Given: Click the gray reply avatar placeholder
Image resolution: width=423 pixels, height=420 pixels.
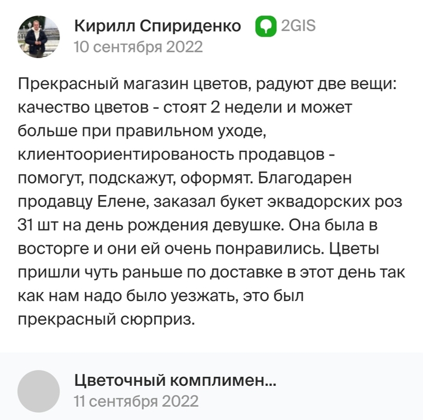Looking at the screenshot, I should (39, 391).
